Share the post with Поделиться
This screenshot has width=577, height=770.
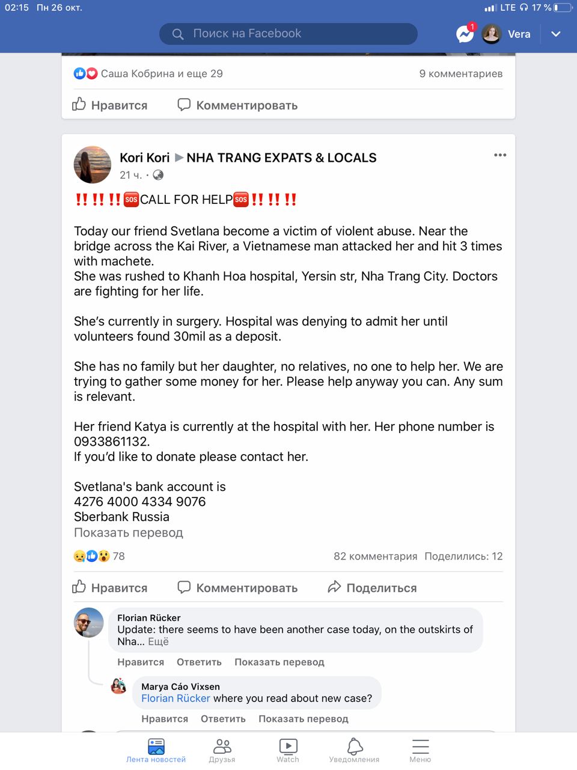[372, 588]
